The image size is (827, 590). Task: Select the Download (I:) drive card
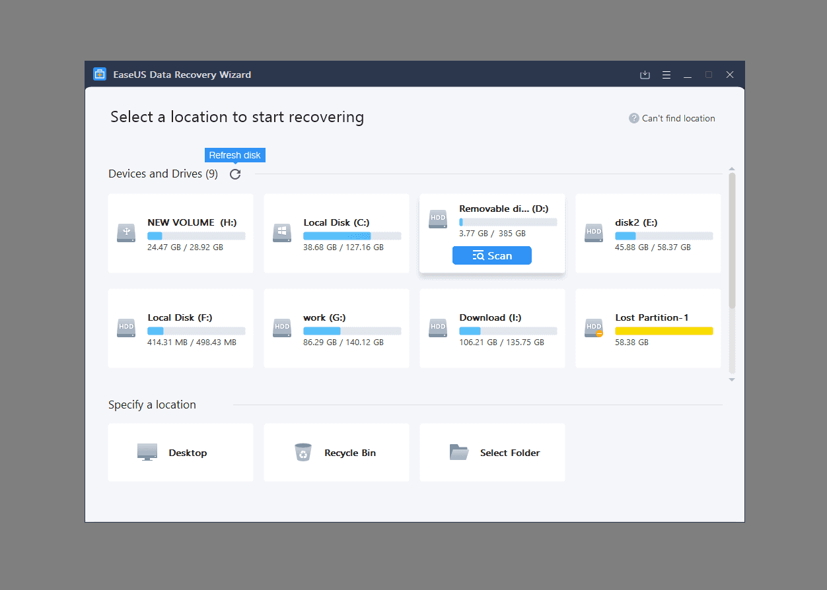tap(491, 327)
